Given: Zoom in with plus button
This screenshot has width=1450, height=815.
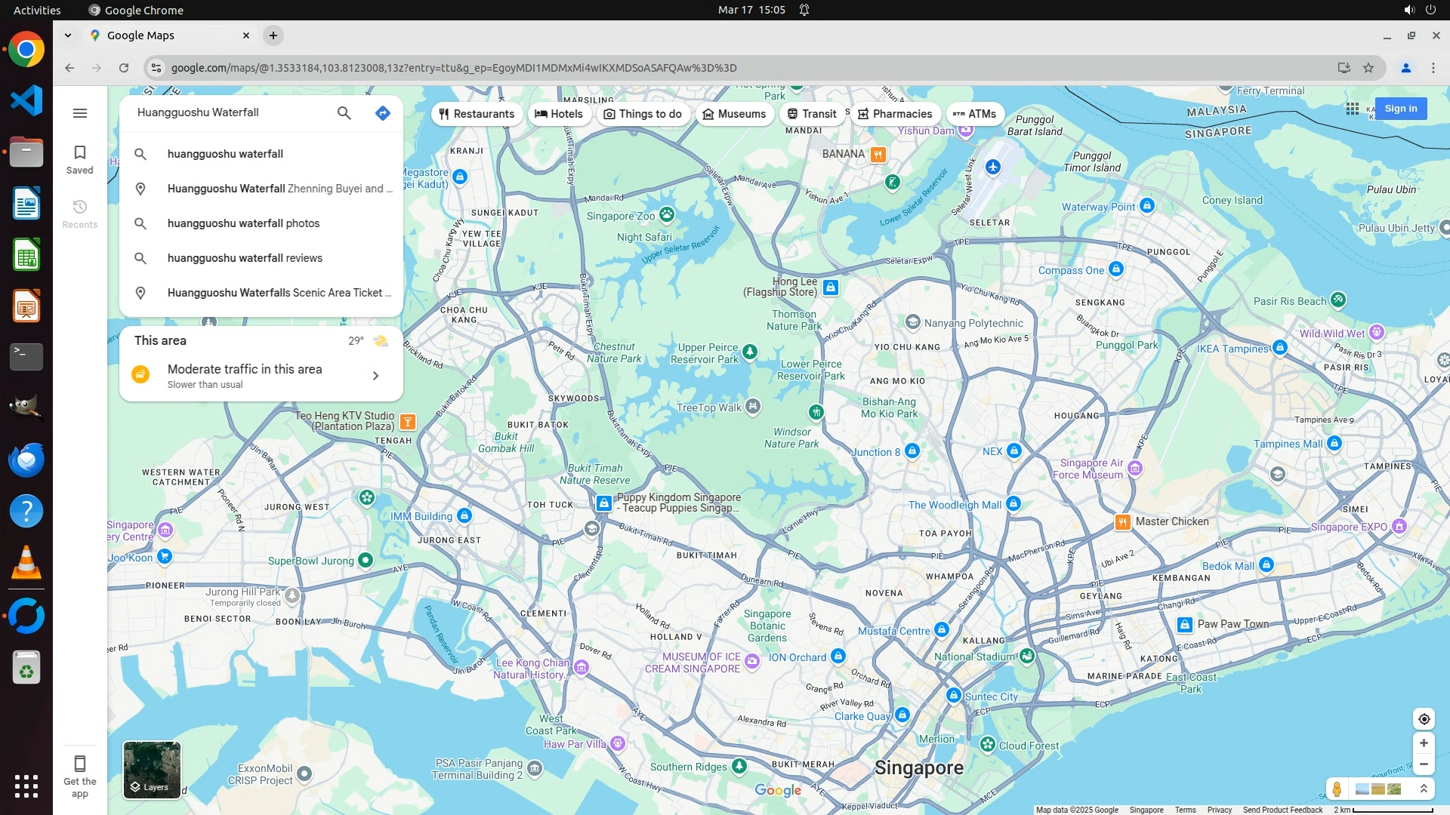Looking at the screenshot, I should pos(1424,743).
